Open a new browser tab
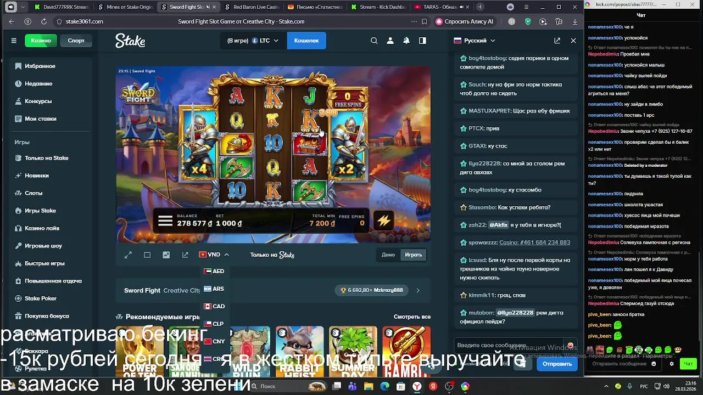The height and width of the screenshot is (395, 703). pyautogui.click(x=480, y=7)
